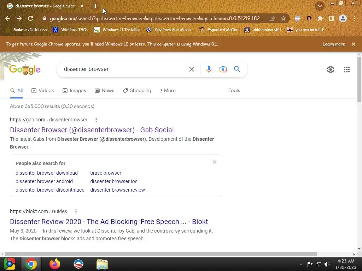Image resolution: width=362 pixels, height=271 pixels.
Task: Show hidden system tray icons
Action: click(301, 264)
